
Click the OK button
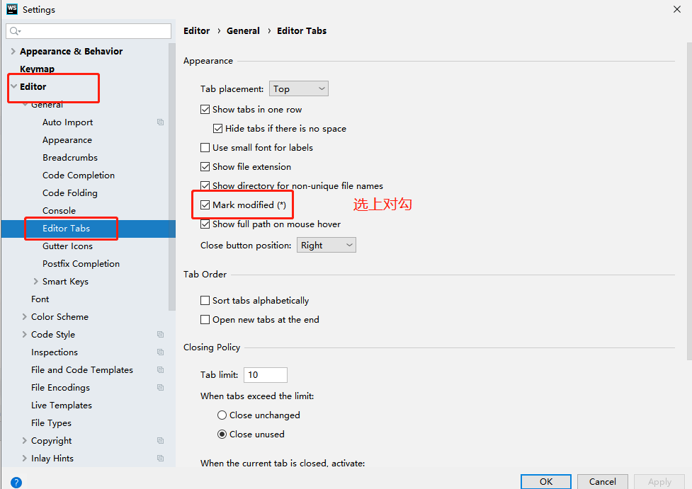tap(546, 481)
